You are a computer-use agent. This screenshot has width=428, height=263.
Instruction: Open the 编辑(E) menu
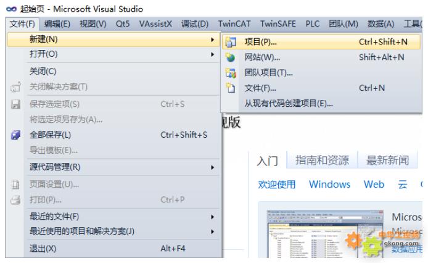click(x=57, y=24)
